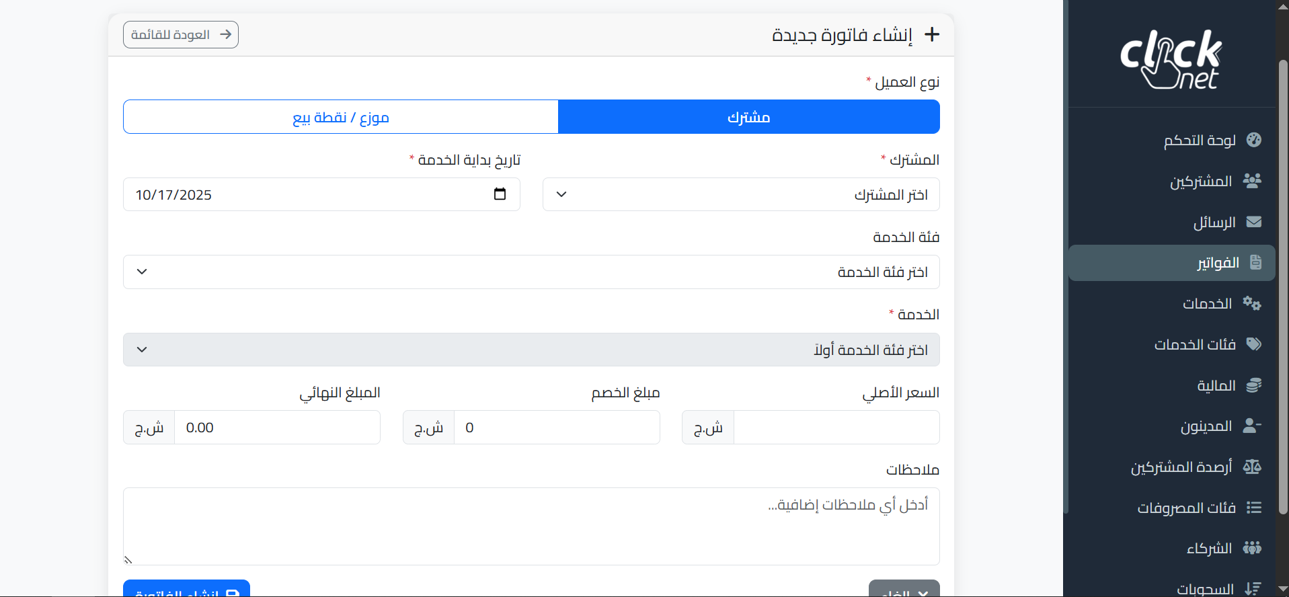
Task: Click the ملاحظات notes text area
Action: [x=531, y=526]
